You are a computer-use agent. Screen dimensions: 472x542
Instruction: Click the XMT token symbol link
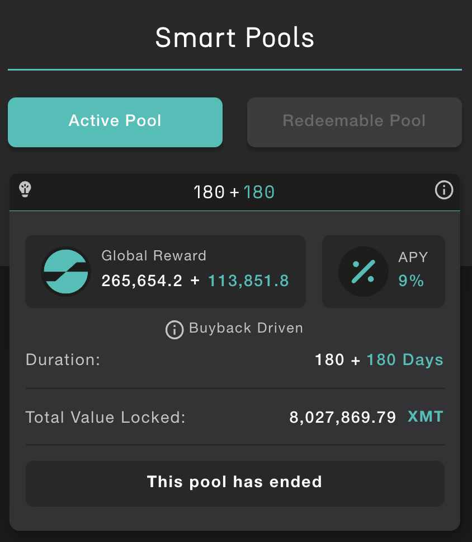click(x=426, y=417)
